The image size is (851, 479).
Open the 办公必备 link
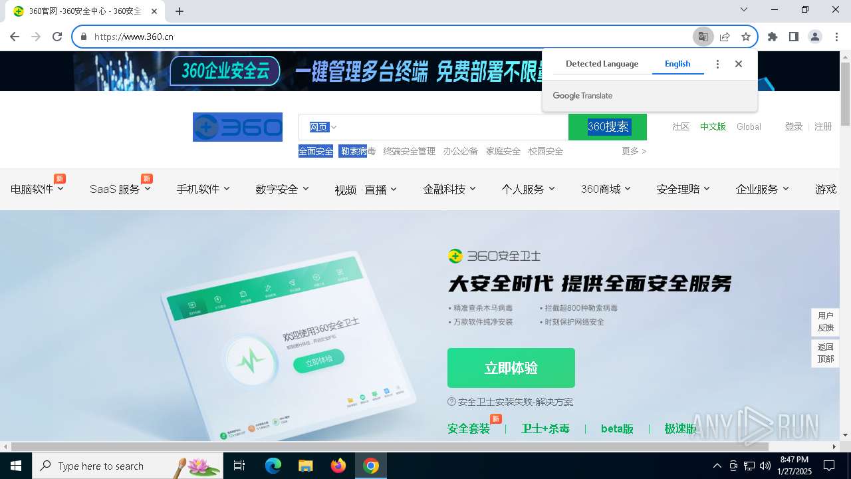click(461, 151)
